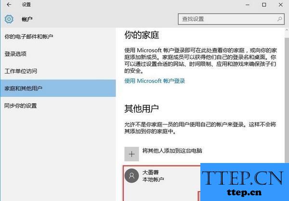Click the search magnifier icon
This screenshot has height=201, width=289.
click(x=279, y=19)
